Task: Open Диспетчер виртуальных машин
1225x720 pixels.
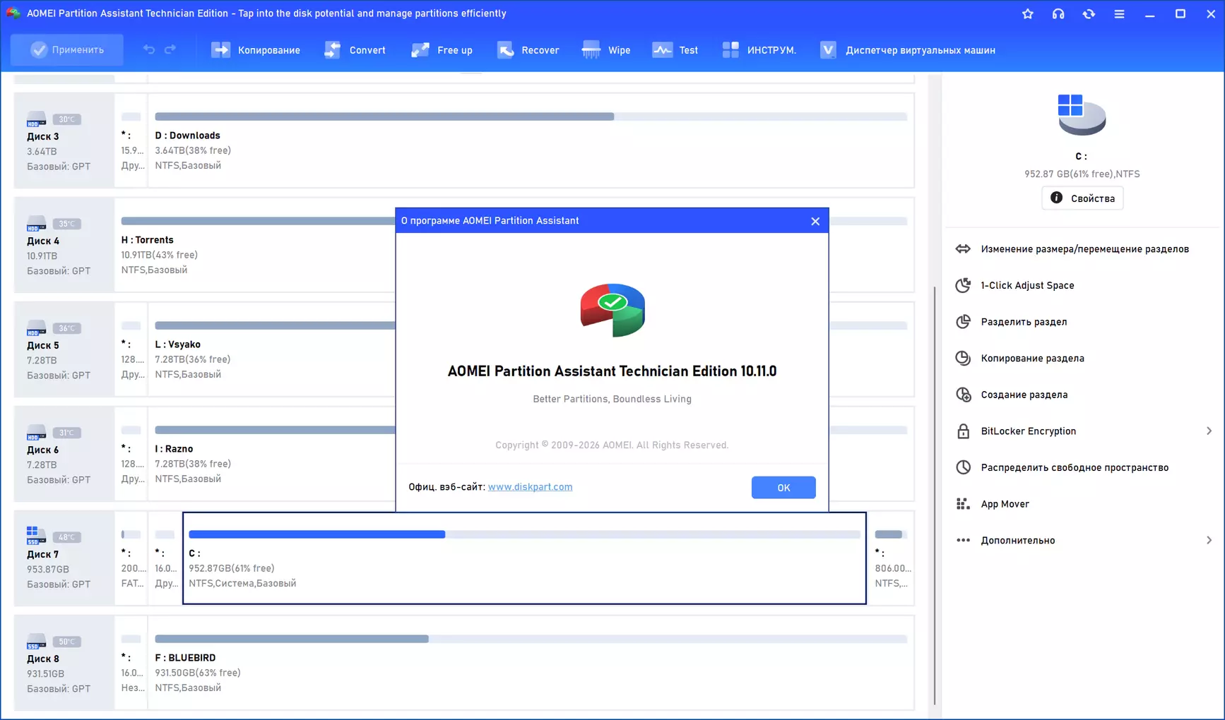Action: (x=907, y=50)
